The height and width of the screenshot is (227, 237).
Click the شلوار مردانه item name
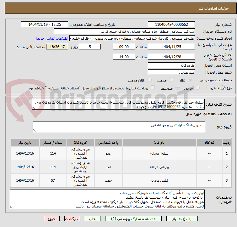point(159,153)
